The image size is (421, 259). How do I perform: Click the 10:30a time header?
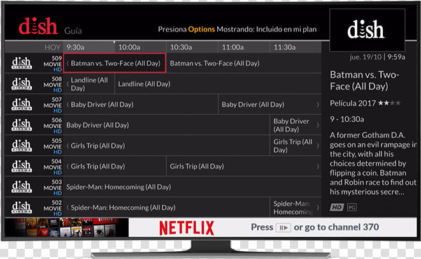181,47
